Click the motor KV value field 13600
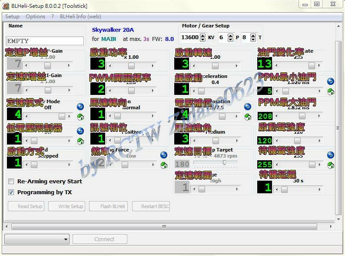345x256 pixels. tap(190, 37)
